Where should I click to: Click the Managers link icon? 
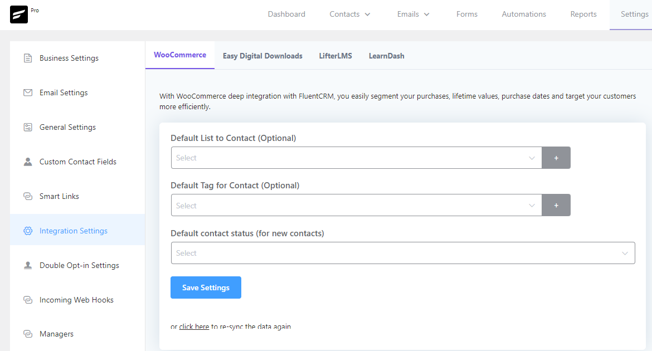tap(28, 334)
